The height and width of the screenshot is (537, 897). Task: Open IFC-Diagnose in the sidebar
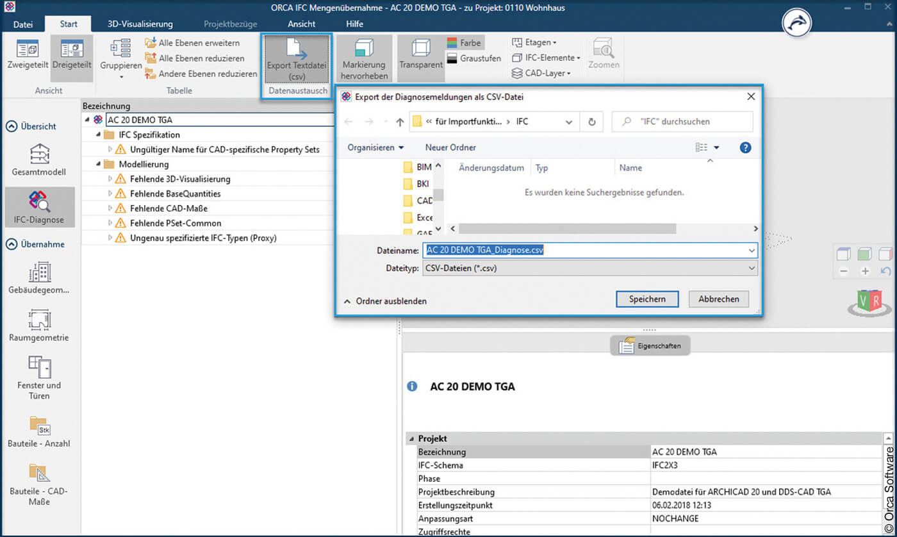[x=40, y=208]
